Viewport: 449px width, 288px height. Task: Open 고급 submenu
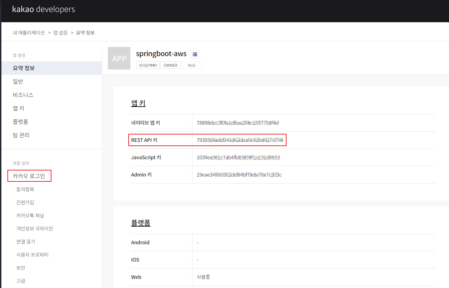coord(21,281)
